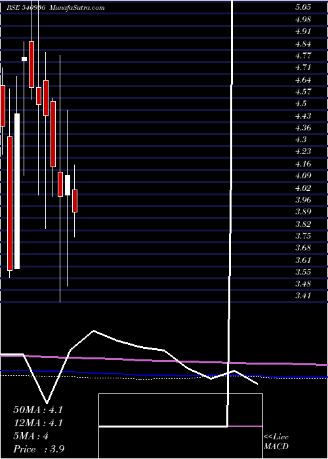Screen dimensions: 328x459
Task: Click the red candlestick topping at 4.84
Action: point(31,64)
